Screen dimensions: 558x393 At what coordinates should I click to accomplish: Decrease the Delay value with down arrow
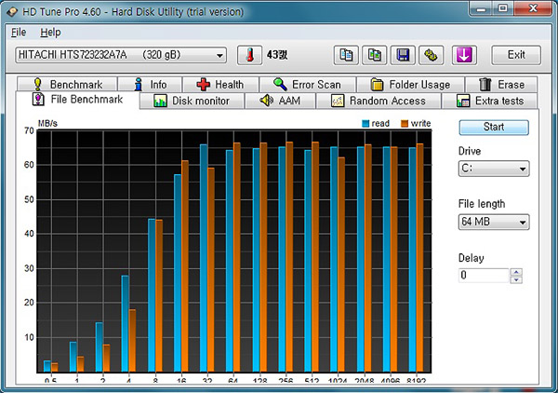tap(516, 279)
